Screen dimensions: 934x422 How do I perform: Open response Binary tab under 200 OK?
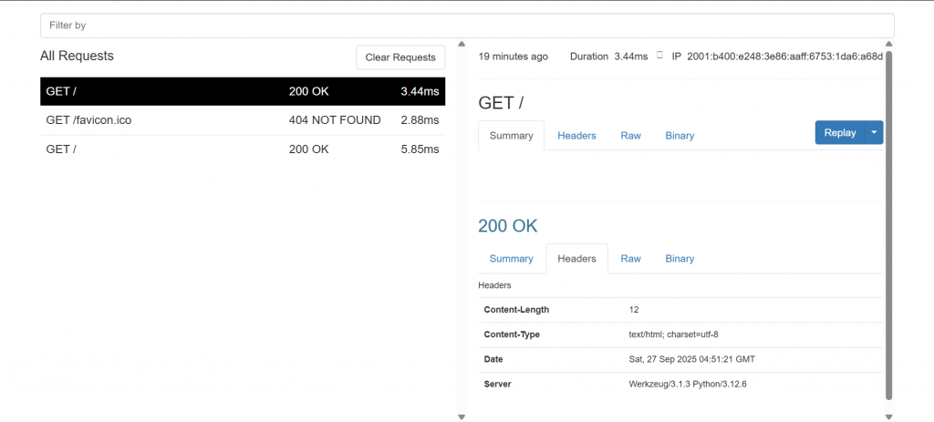click(x=680, y=259)
